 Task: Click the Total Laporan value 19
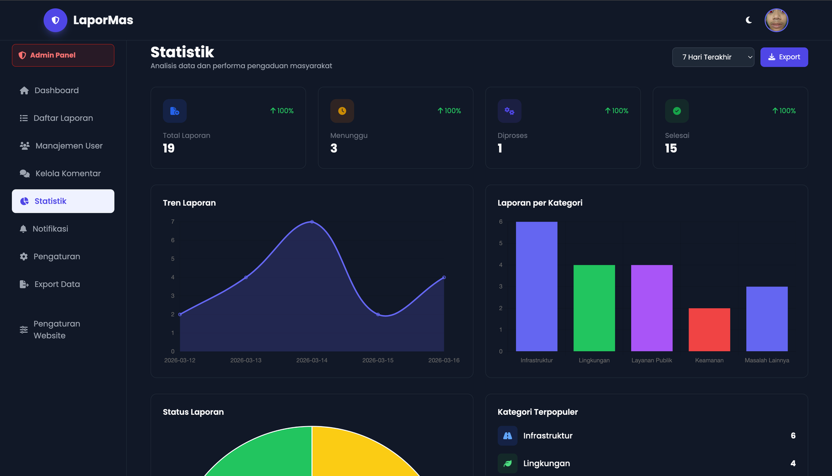(168, 148)
